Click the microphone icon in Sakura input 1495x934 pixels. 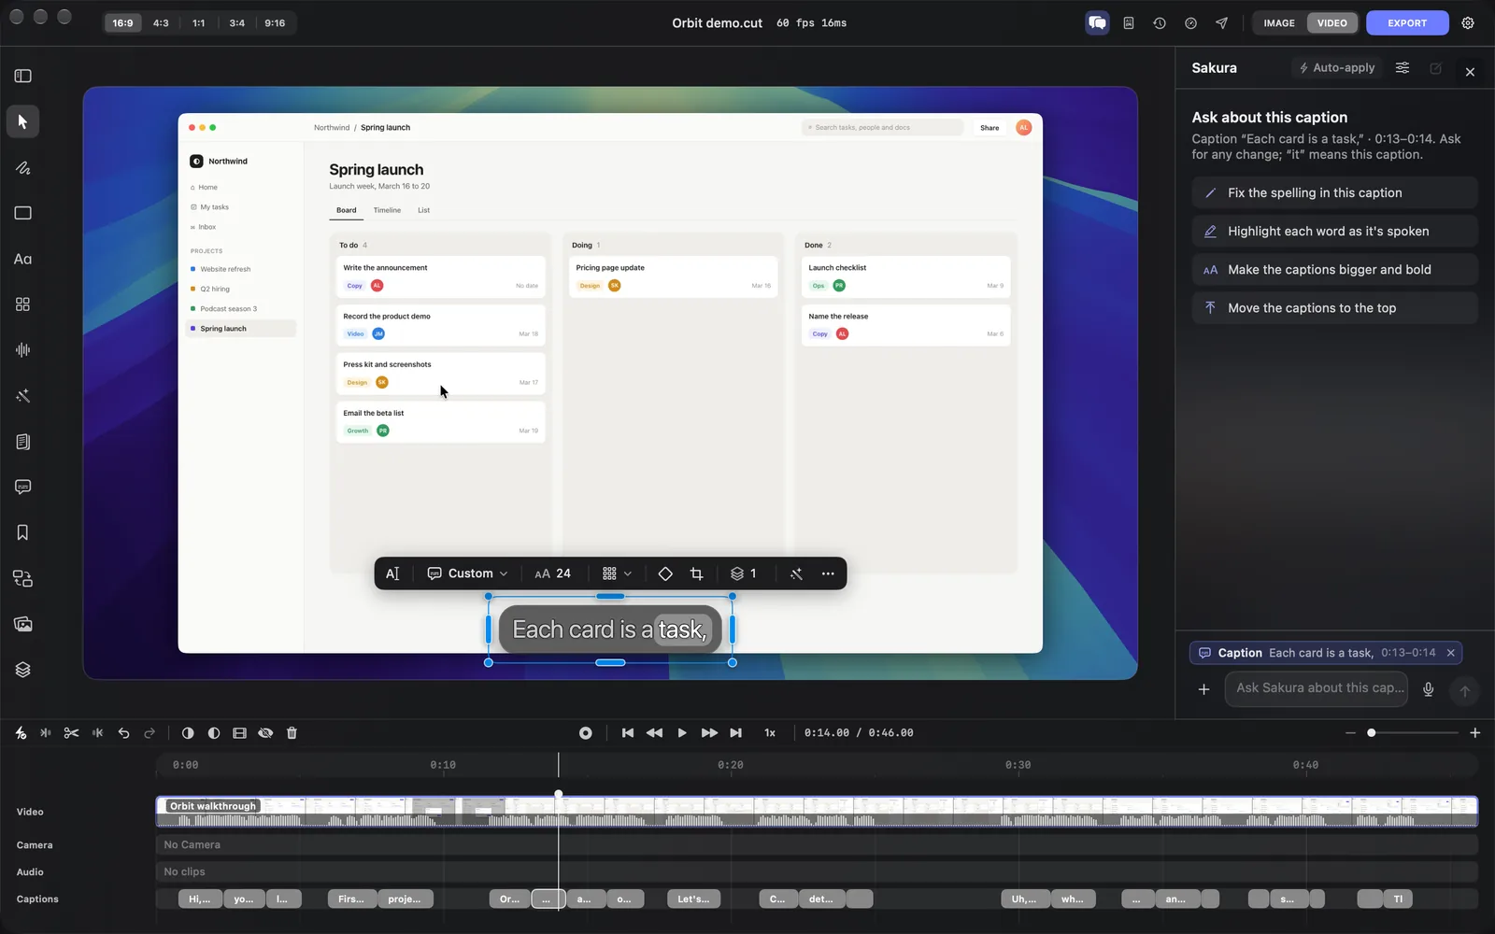tap(1428, 689)
